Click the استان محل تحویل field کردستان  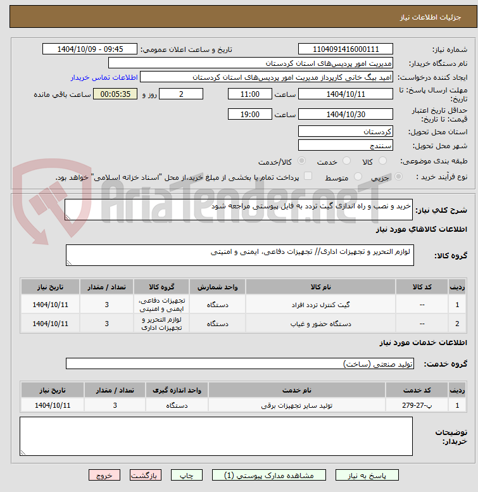click(345, 131)
